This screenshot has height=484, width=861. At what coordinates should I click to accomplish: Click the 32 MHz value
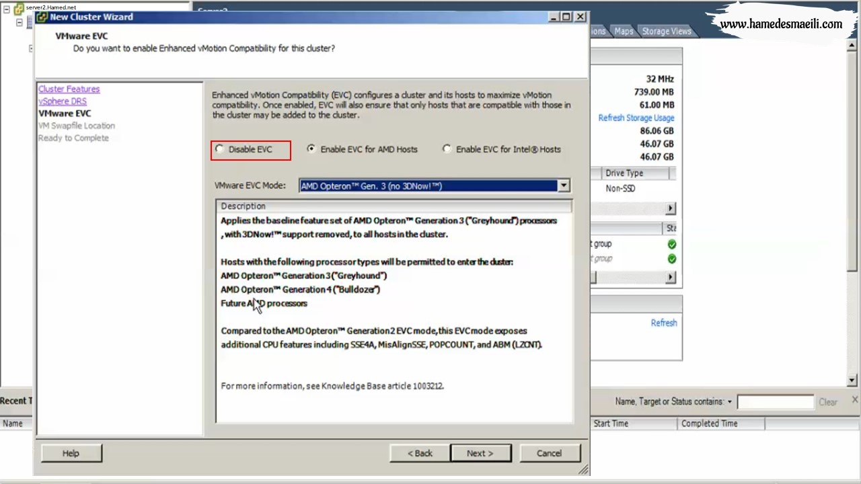pyautogui.click(x=660, y=79)
